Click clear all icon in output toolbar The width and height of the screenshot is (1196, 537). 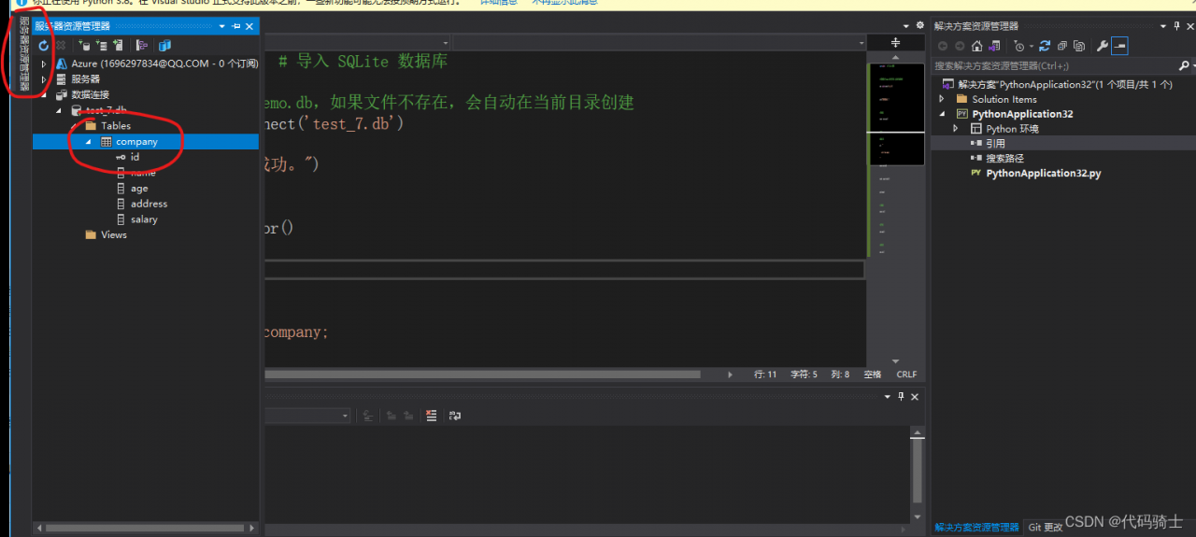[431, 416]
